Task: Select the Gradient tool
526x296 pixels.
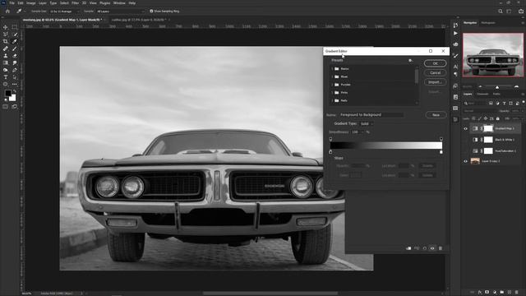Action: [6, 62]
